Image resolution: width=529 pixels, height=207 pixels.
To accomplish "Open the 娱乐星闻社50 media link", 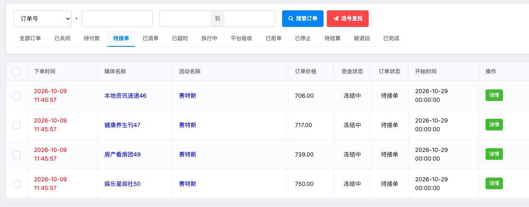I will point(123,184).
